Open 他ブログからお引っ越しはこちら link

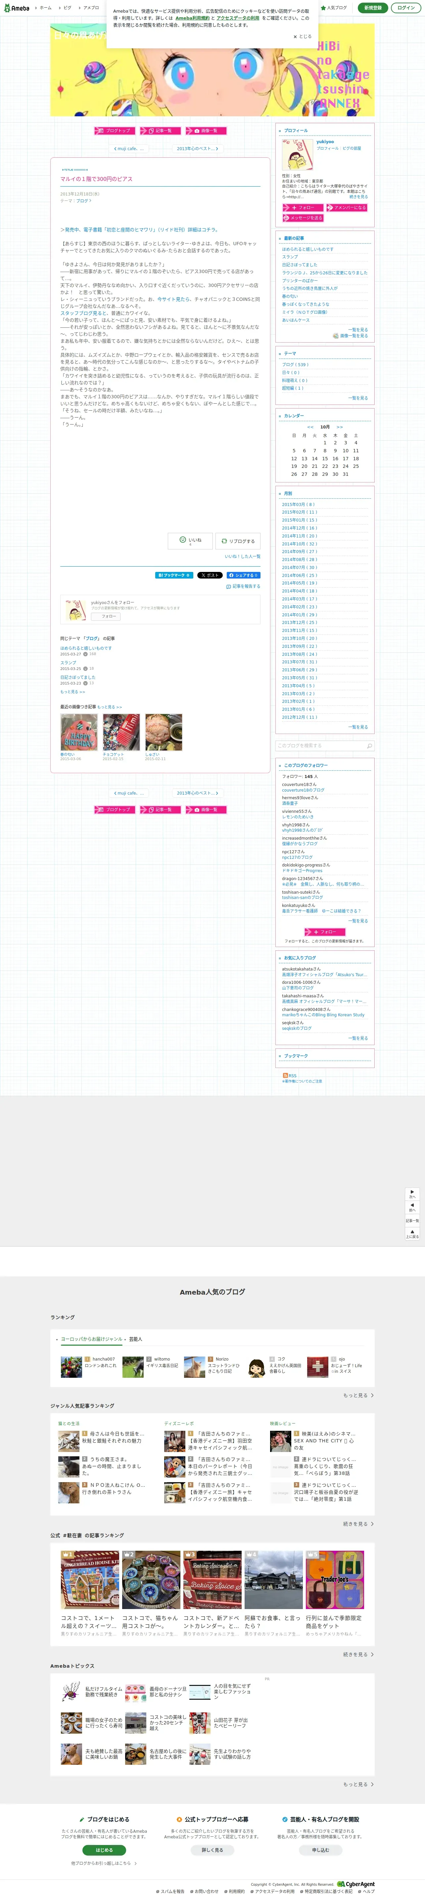tap(103, 1863)
